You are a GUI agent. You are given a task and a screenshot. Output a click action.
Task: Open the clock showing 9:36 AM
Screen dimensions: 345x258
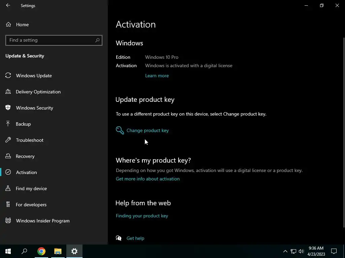coord(316,251)
